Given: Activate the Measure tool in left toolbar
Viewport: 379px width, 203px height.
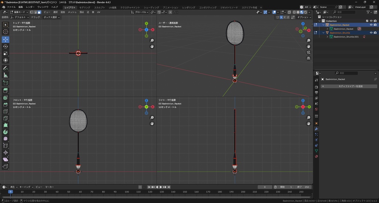Looking at the screenshot, I should [x=6, y=75].
